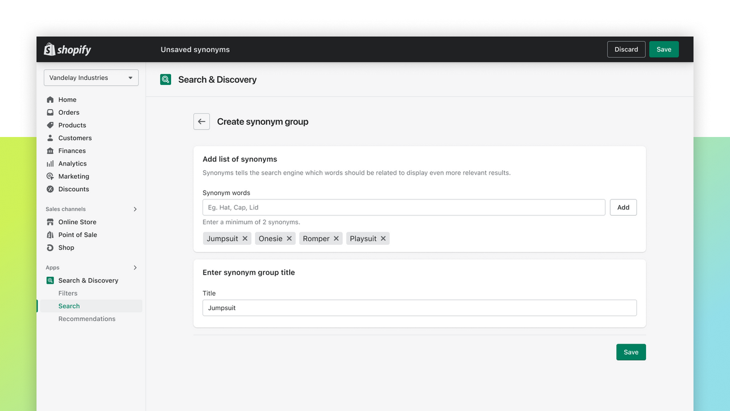This screenshot has height=411, width=730.
Task: Expand the Sales channels section chevron
Action: click(135, 209)
